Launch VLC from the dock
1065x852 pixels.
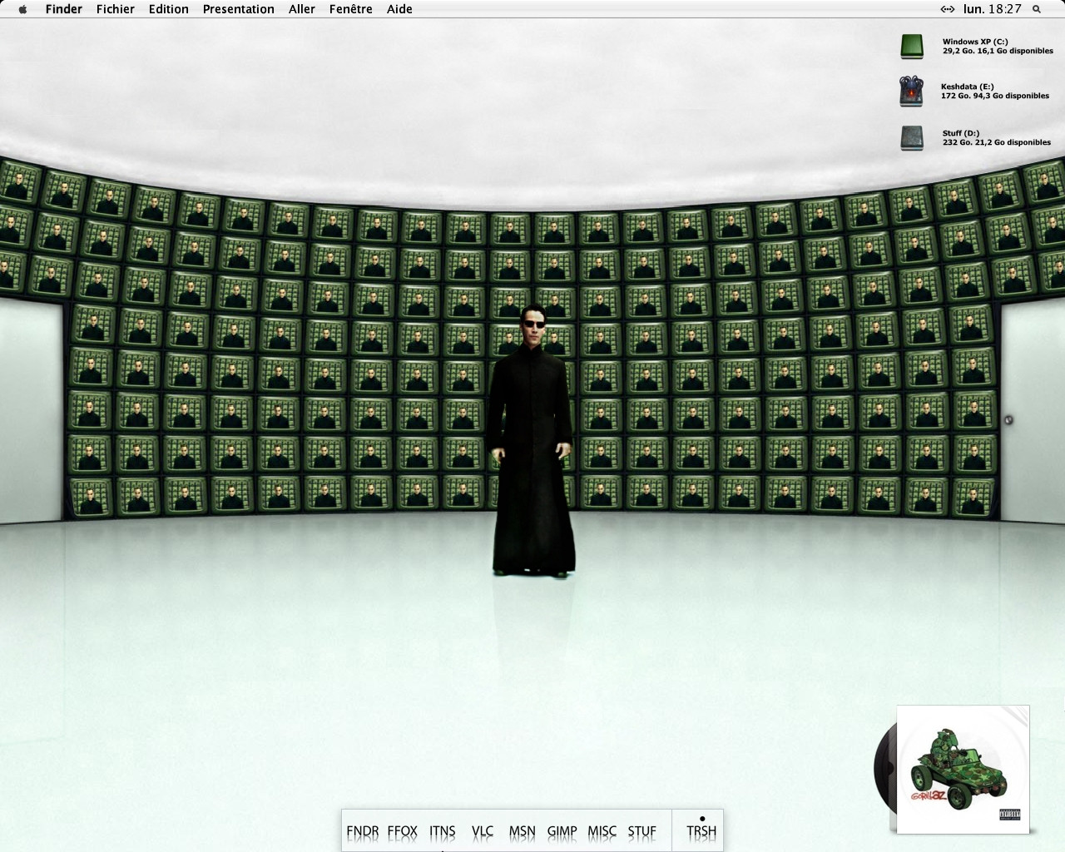[x=483, y=831]
